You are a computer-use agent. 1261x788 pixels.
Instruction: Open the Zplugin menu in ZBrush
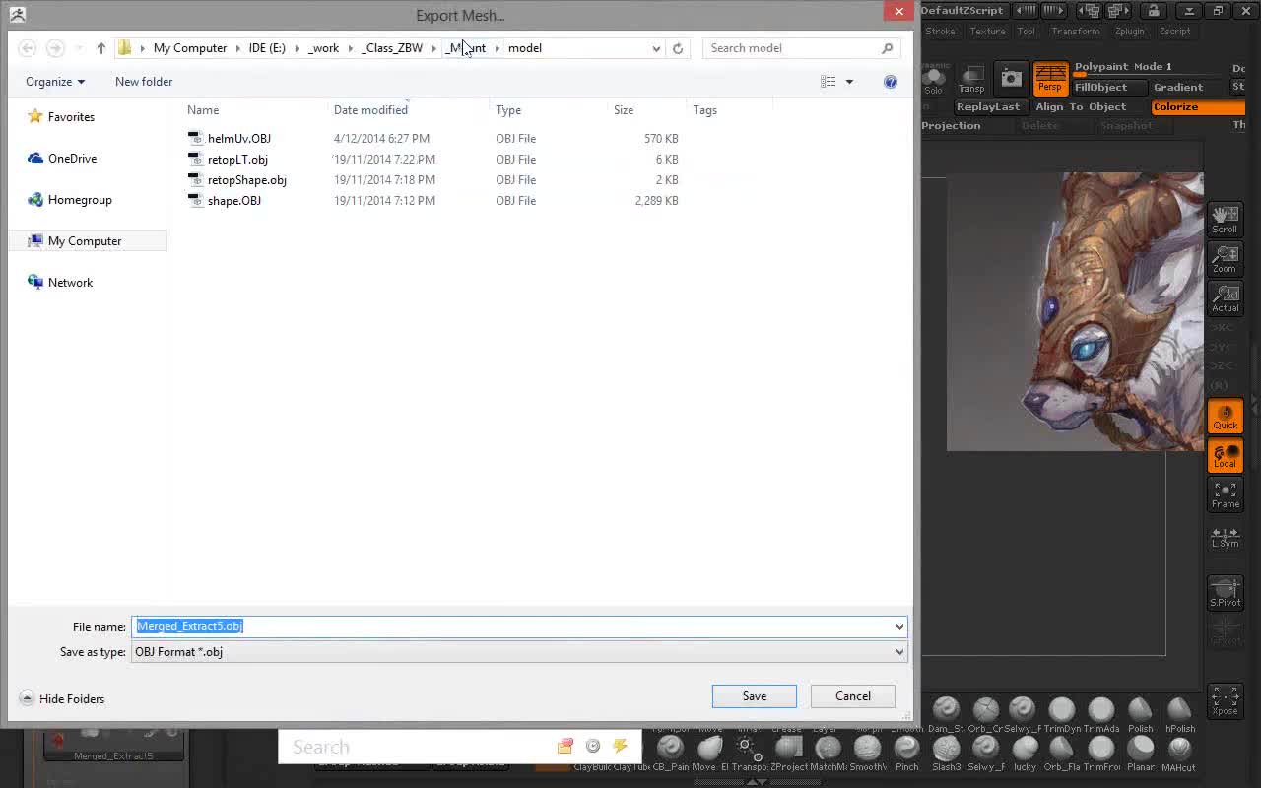click(1129, 32)
